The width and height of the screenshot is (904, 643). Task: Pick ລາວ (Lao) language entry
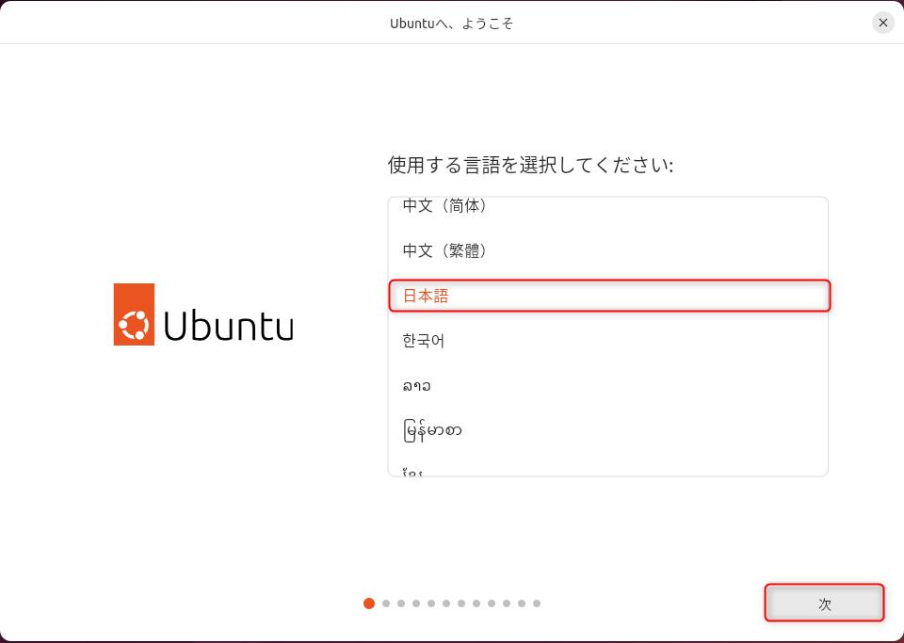tap(608, 385)
